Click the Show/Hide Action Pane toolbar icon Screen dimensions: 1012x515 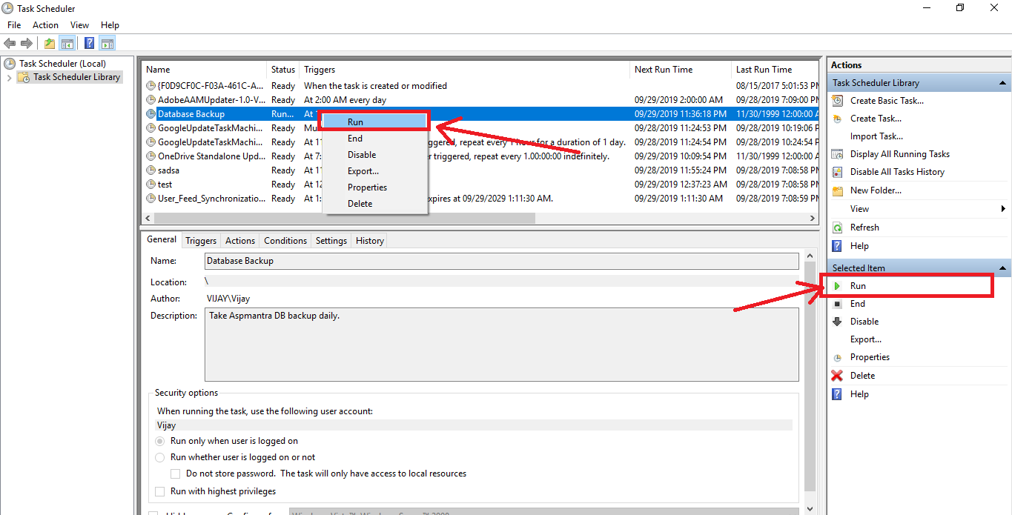pyautogui.click(x=108, y=42)
